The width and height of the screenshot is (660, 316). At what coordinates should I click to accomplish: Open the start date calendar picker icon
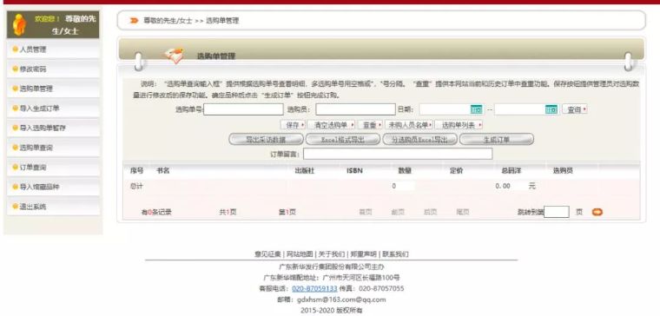(477, 109)
